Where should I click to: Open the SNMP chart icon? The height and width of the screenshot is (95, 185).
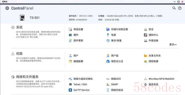coord(108,84)
